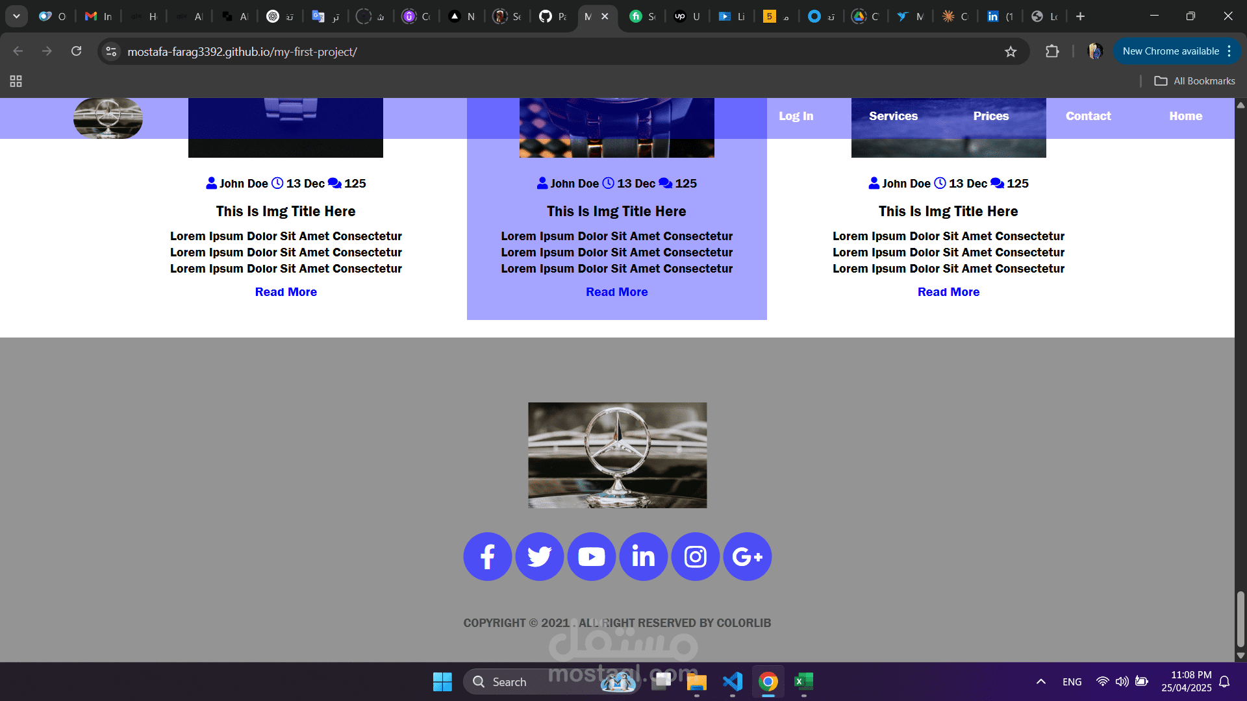Click the New Chrome available button

coord(1170,51)
